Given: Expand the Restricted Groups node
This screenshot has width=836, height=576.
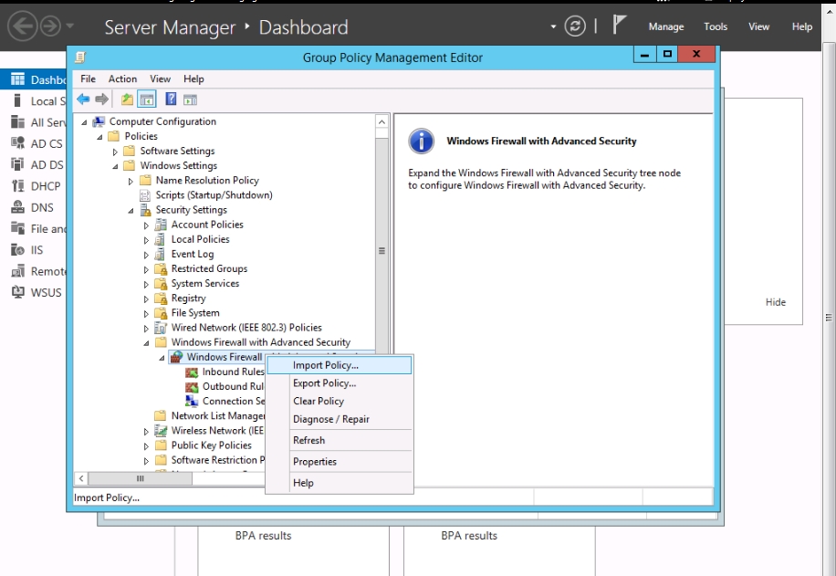Looking at the screenshot, I should 145,269.
